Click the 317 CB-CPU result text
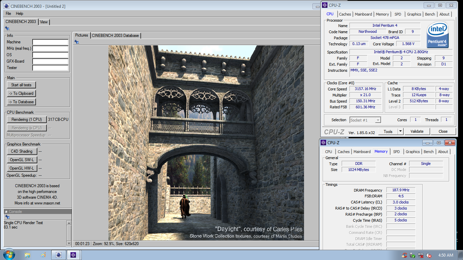 (x=58, y=120)
